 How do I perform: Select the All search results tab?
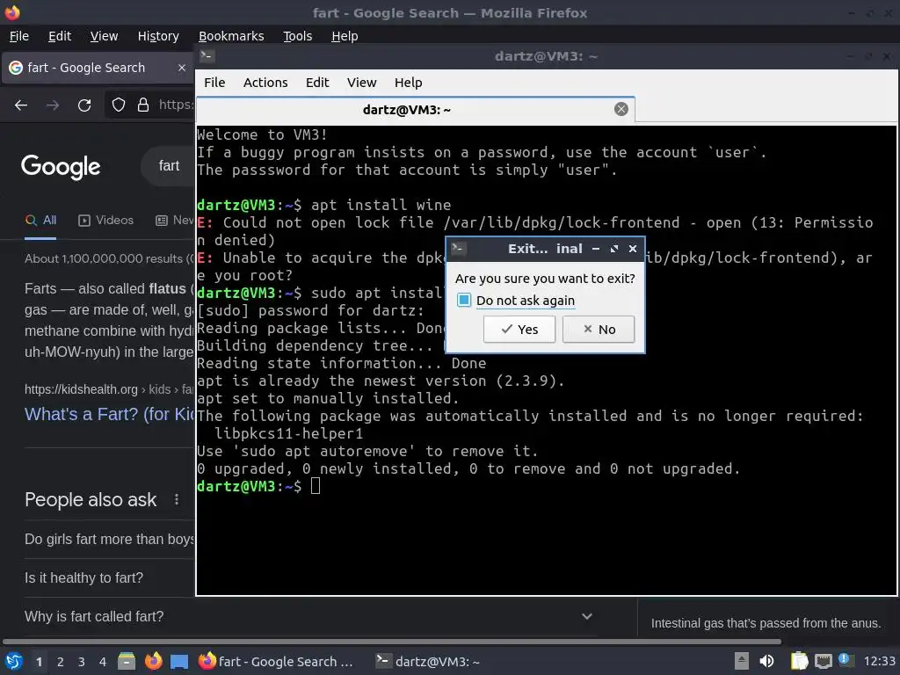point(40,221)
